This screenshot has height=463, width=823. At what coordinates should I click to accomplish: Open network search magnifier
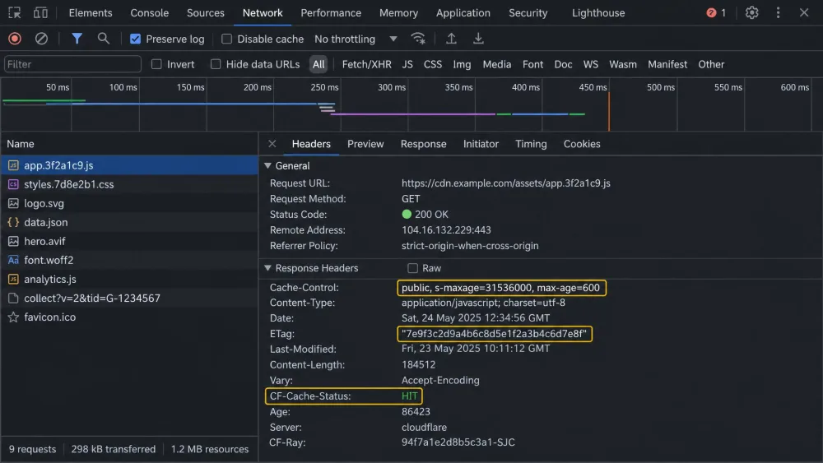point(104,39)
